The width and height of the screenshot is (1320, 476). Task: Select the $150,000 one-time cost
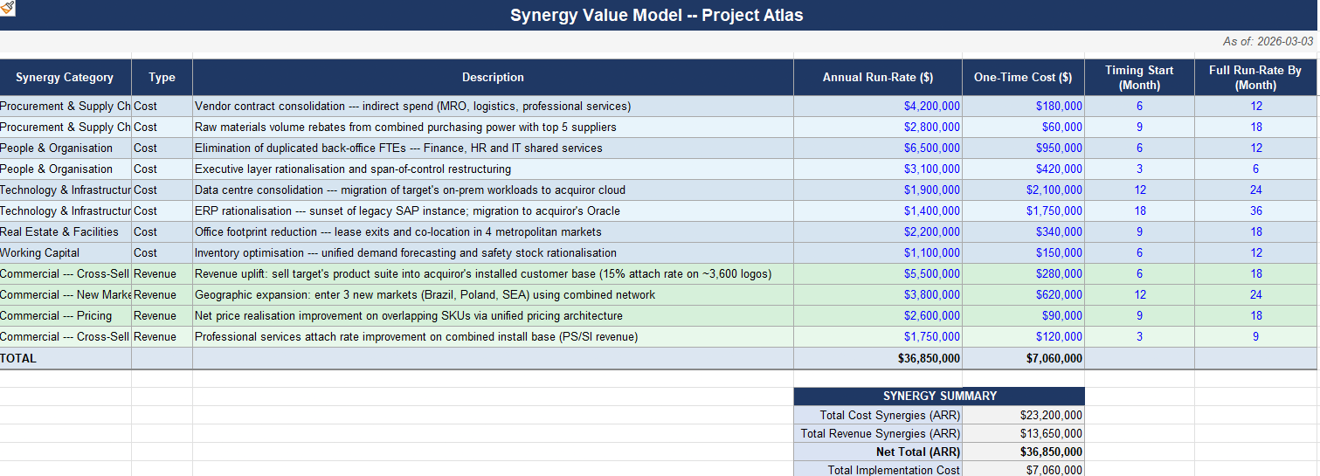point(1023,253)
